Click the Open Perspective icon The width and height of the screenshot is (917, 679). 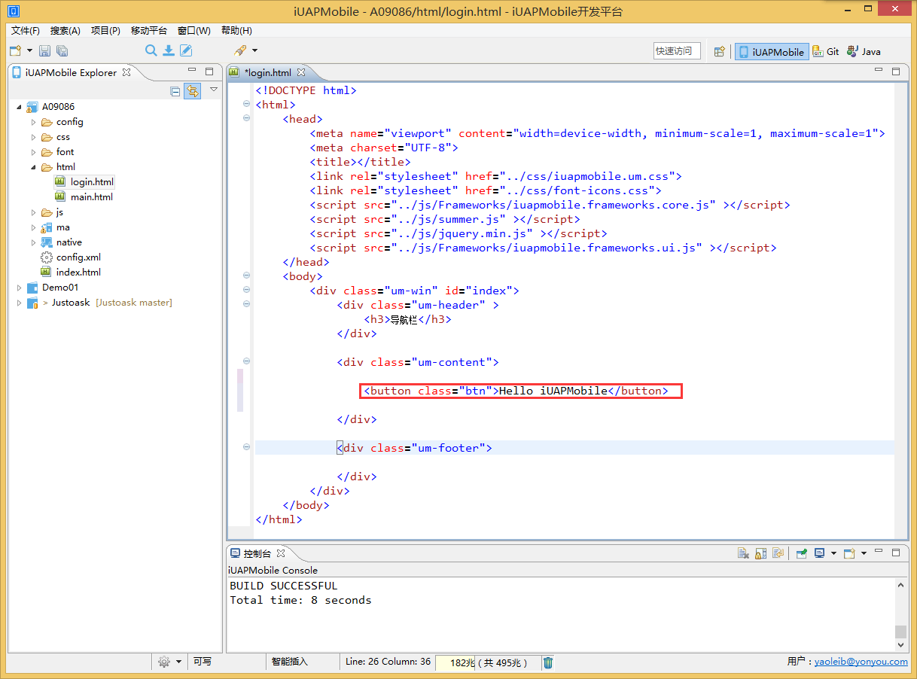tap(720, 51)
